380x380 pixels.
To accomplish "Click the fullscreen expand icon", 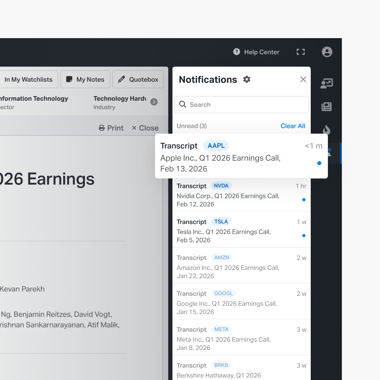I will pyautogui.click(x=301, y=52).
